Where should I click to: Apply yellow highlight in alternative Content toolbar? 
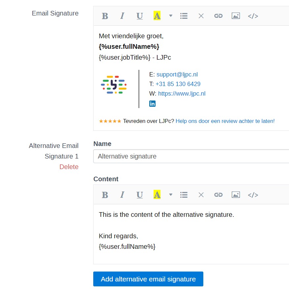point(157,195)
